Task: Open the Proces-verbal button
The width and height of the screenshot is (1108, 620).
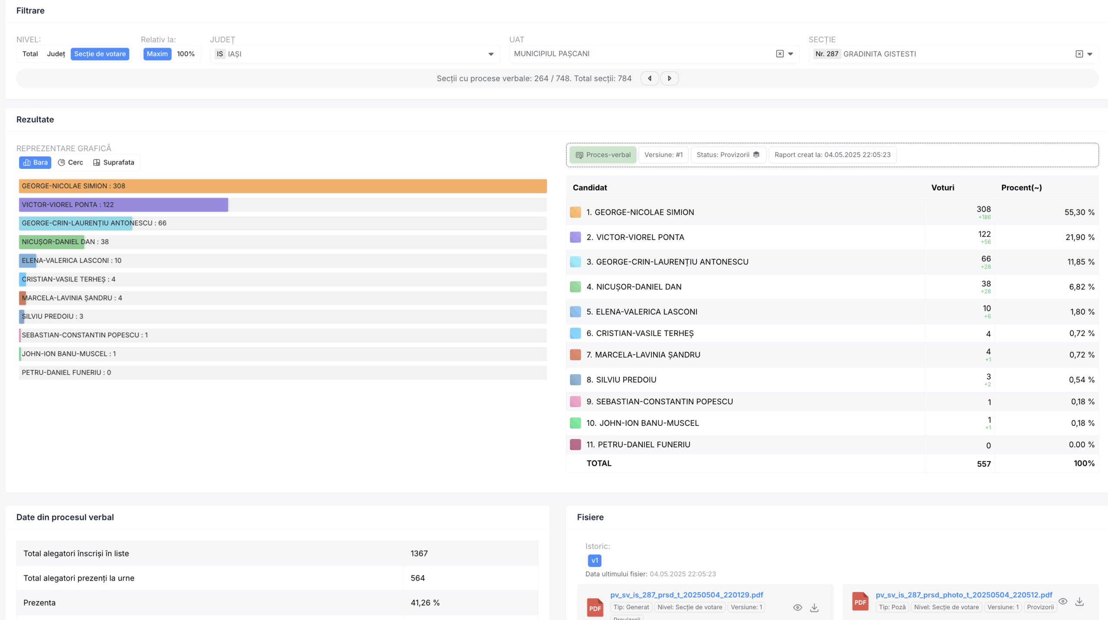Action: (x=603, y=155)
